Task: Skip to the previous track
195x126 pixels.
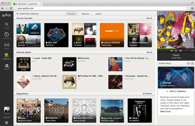Action: click(172, 51)
